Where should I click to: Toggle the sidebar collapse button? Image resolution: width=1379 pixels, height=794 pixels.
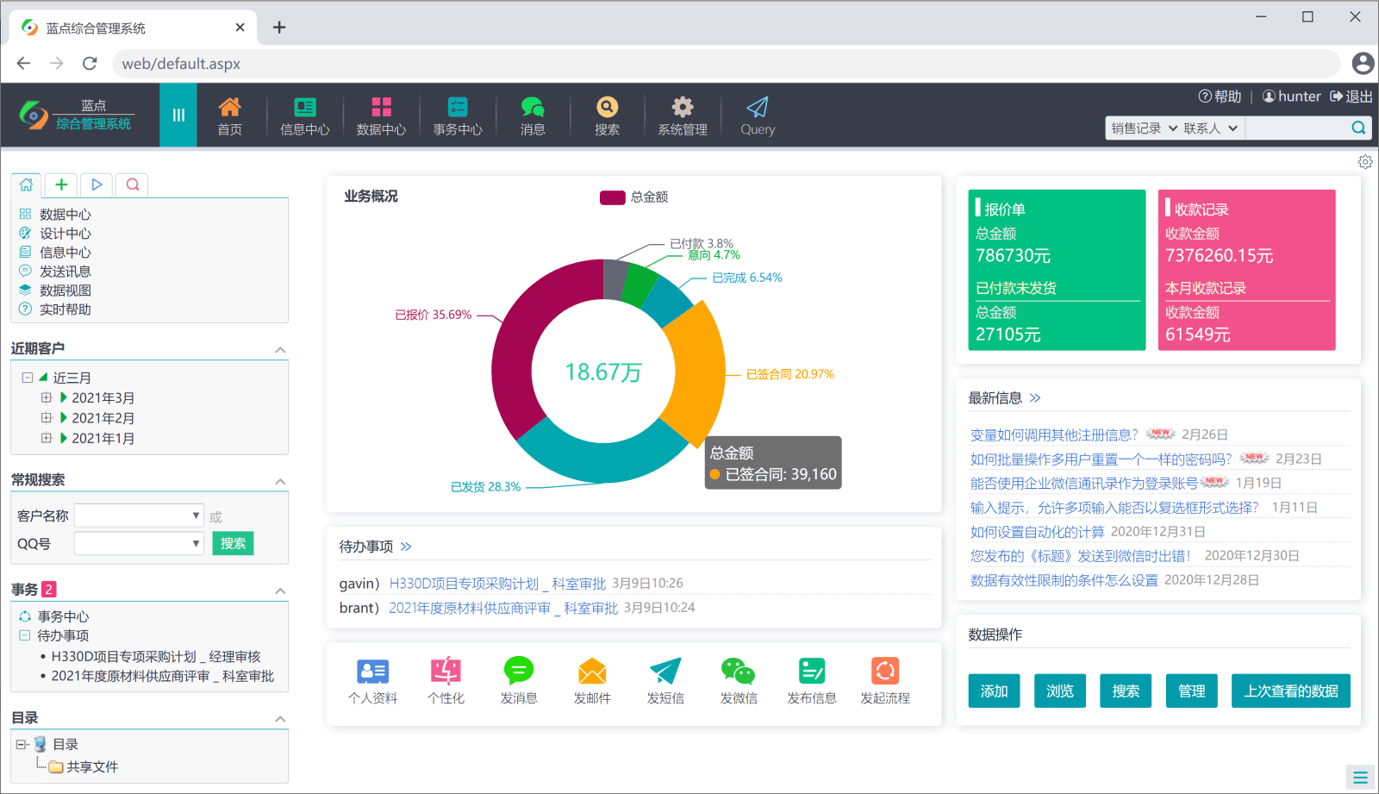178,115
